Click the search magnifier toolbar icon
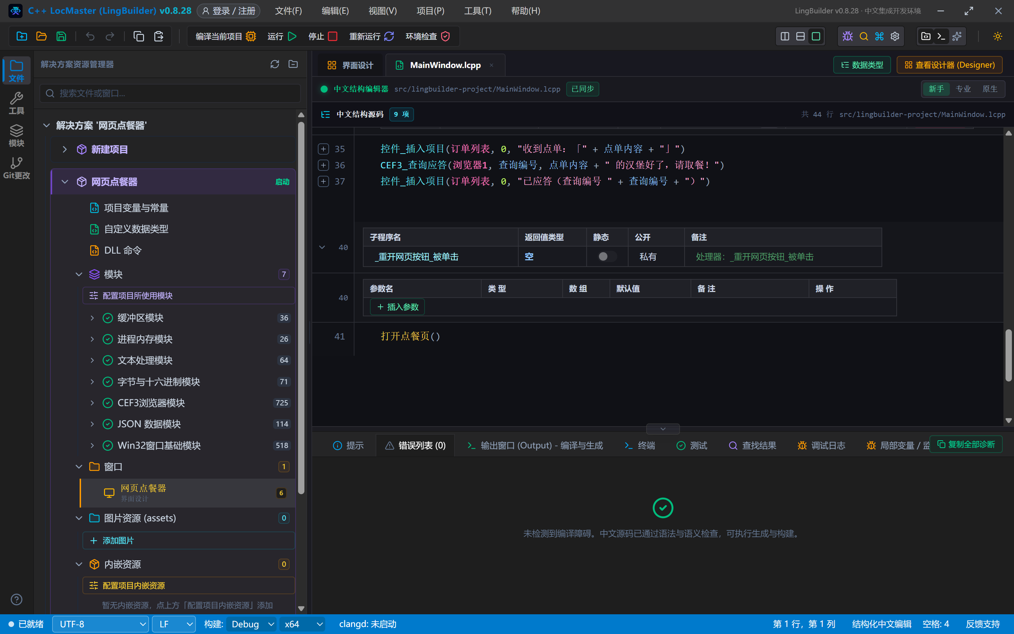 [x=864, y=37]
